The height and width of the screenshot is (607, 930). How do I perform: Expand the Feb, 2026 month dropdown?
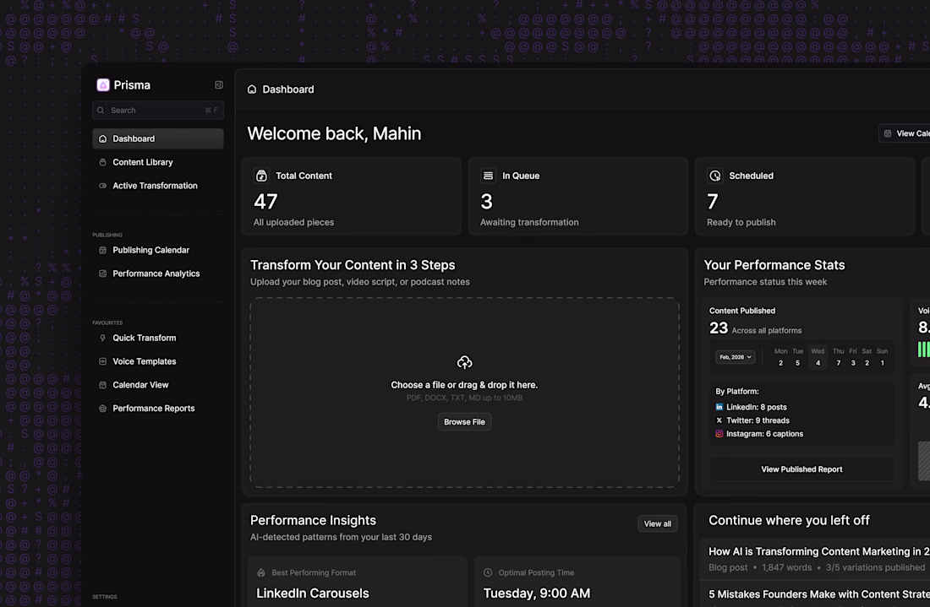tap(736, 357)
